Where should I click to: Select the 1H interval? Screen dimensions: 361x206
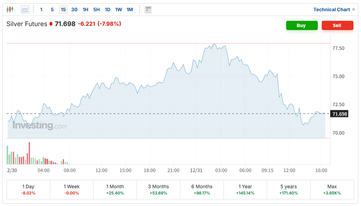click(x=85, y=10)
